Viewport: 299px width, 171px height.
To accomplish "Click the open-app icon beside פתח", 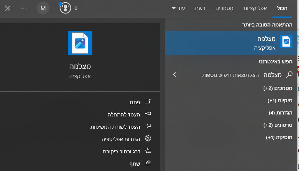I will [x=148, y=101].
